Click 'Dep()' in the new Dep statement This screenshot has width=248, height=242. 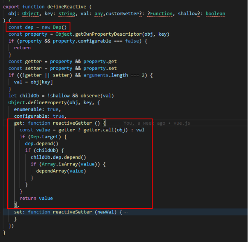pyautogui.click(x=60, y=27)
